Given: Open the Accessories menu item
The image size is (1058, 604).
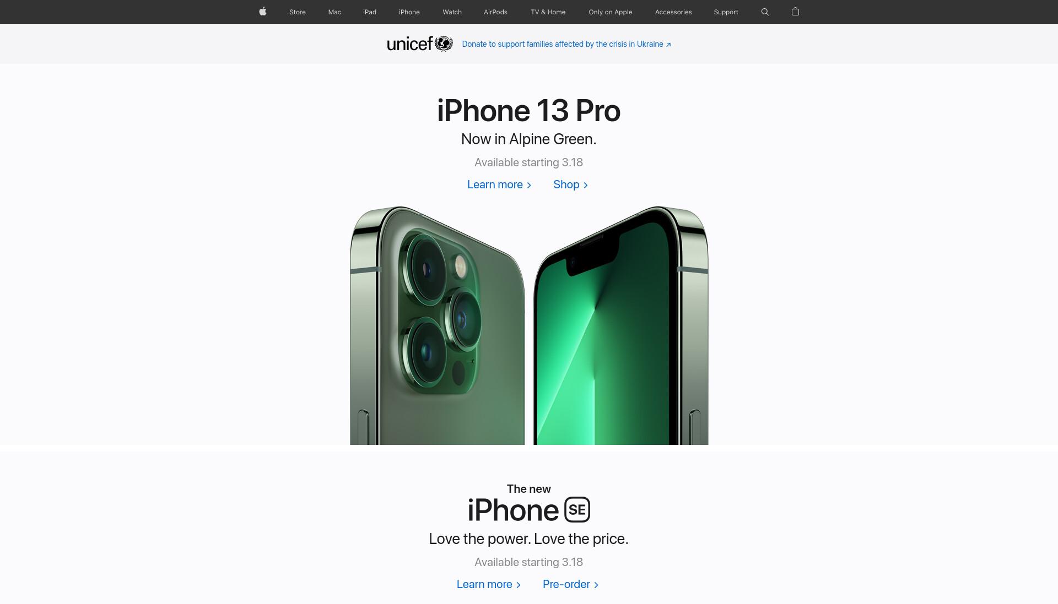Looking at the screenshot, I should tap(673, 12).
